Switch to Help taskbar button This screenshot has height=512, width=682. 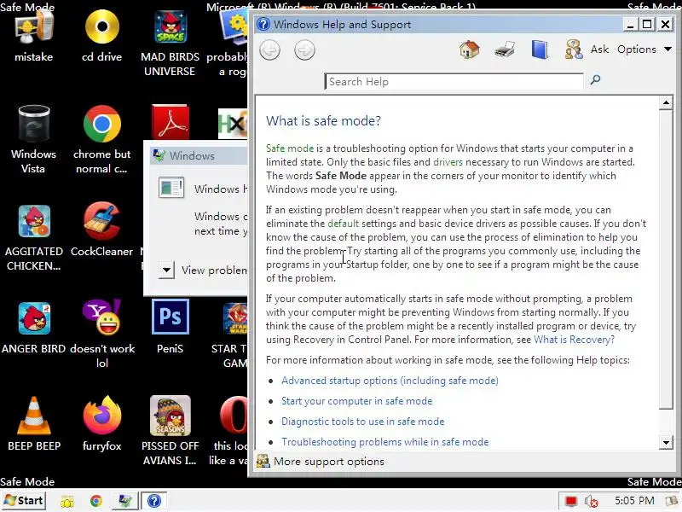[154, 501]
